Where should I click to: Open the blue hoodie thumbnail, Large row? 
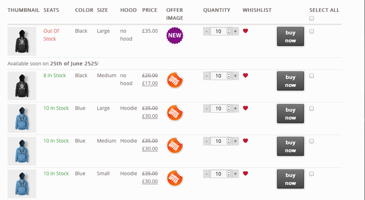pyautogui.click(x=22, y=118)
